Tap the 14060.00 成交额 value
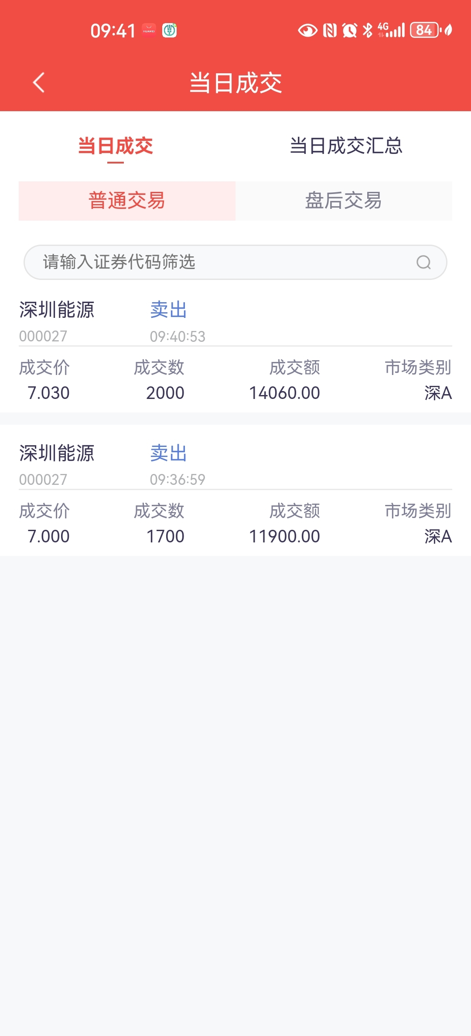 284,393
